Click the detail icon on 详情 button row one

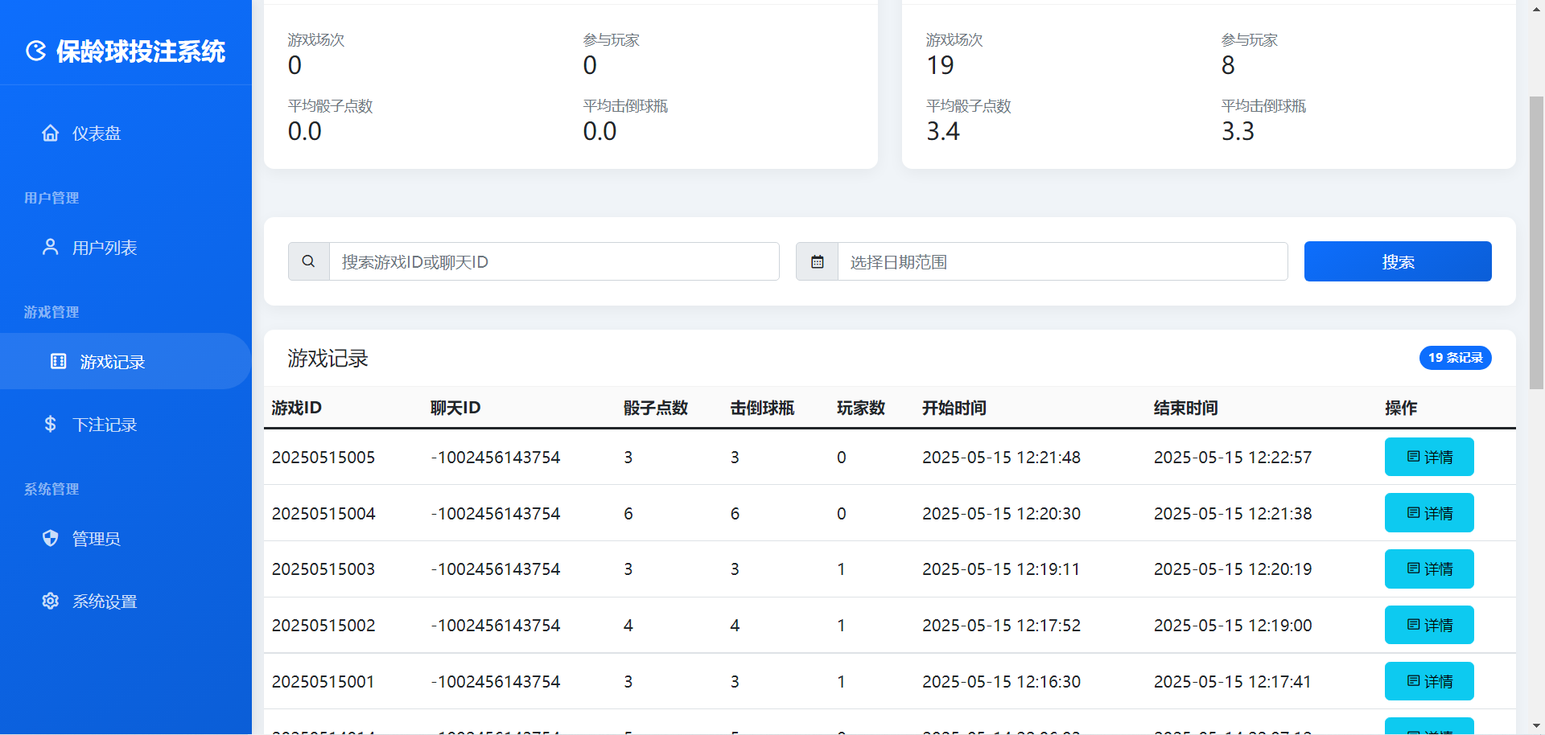[1414, 457]
